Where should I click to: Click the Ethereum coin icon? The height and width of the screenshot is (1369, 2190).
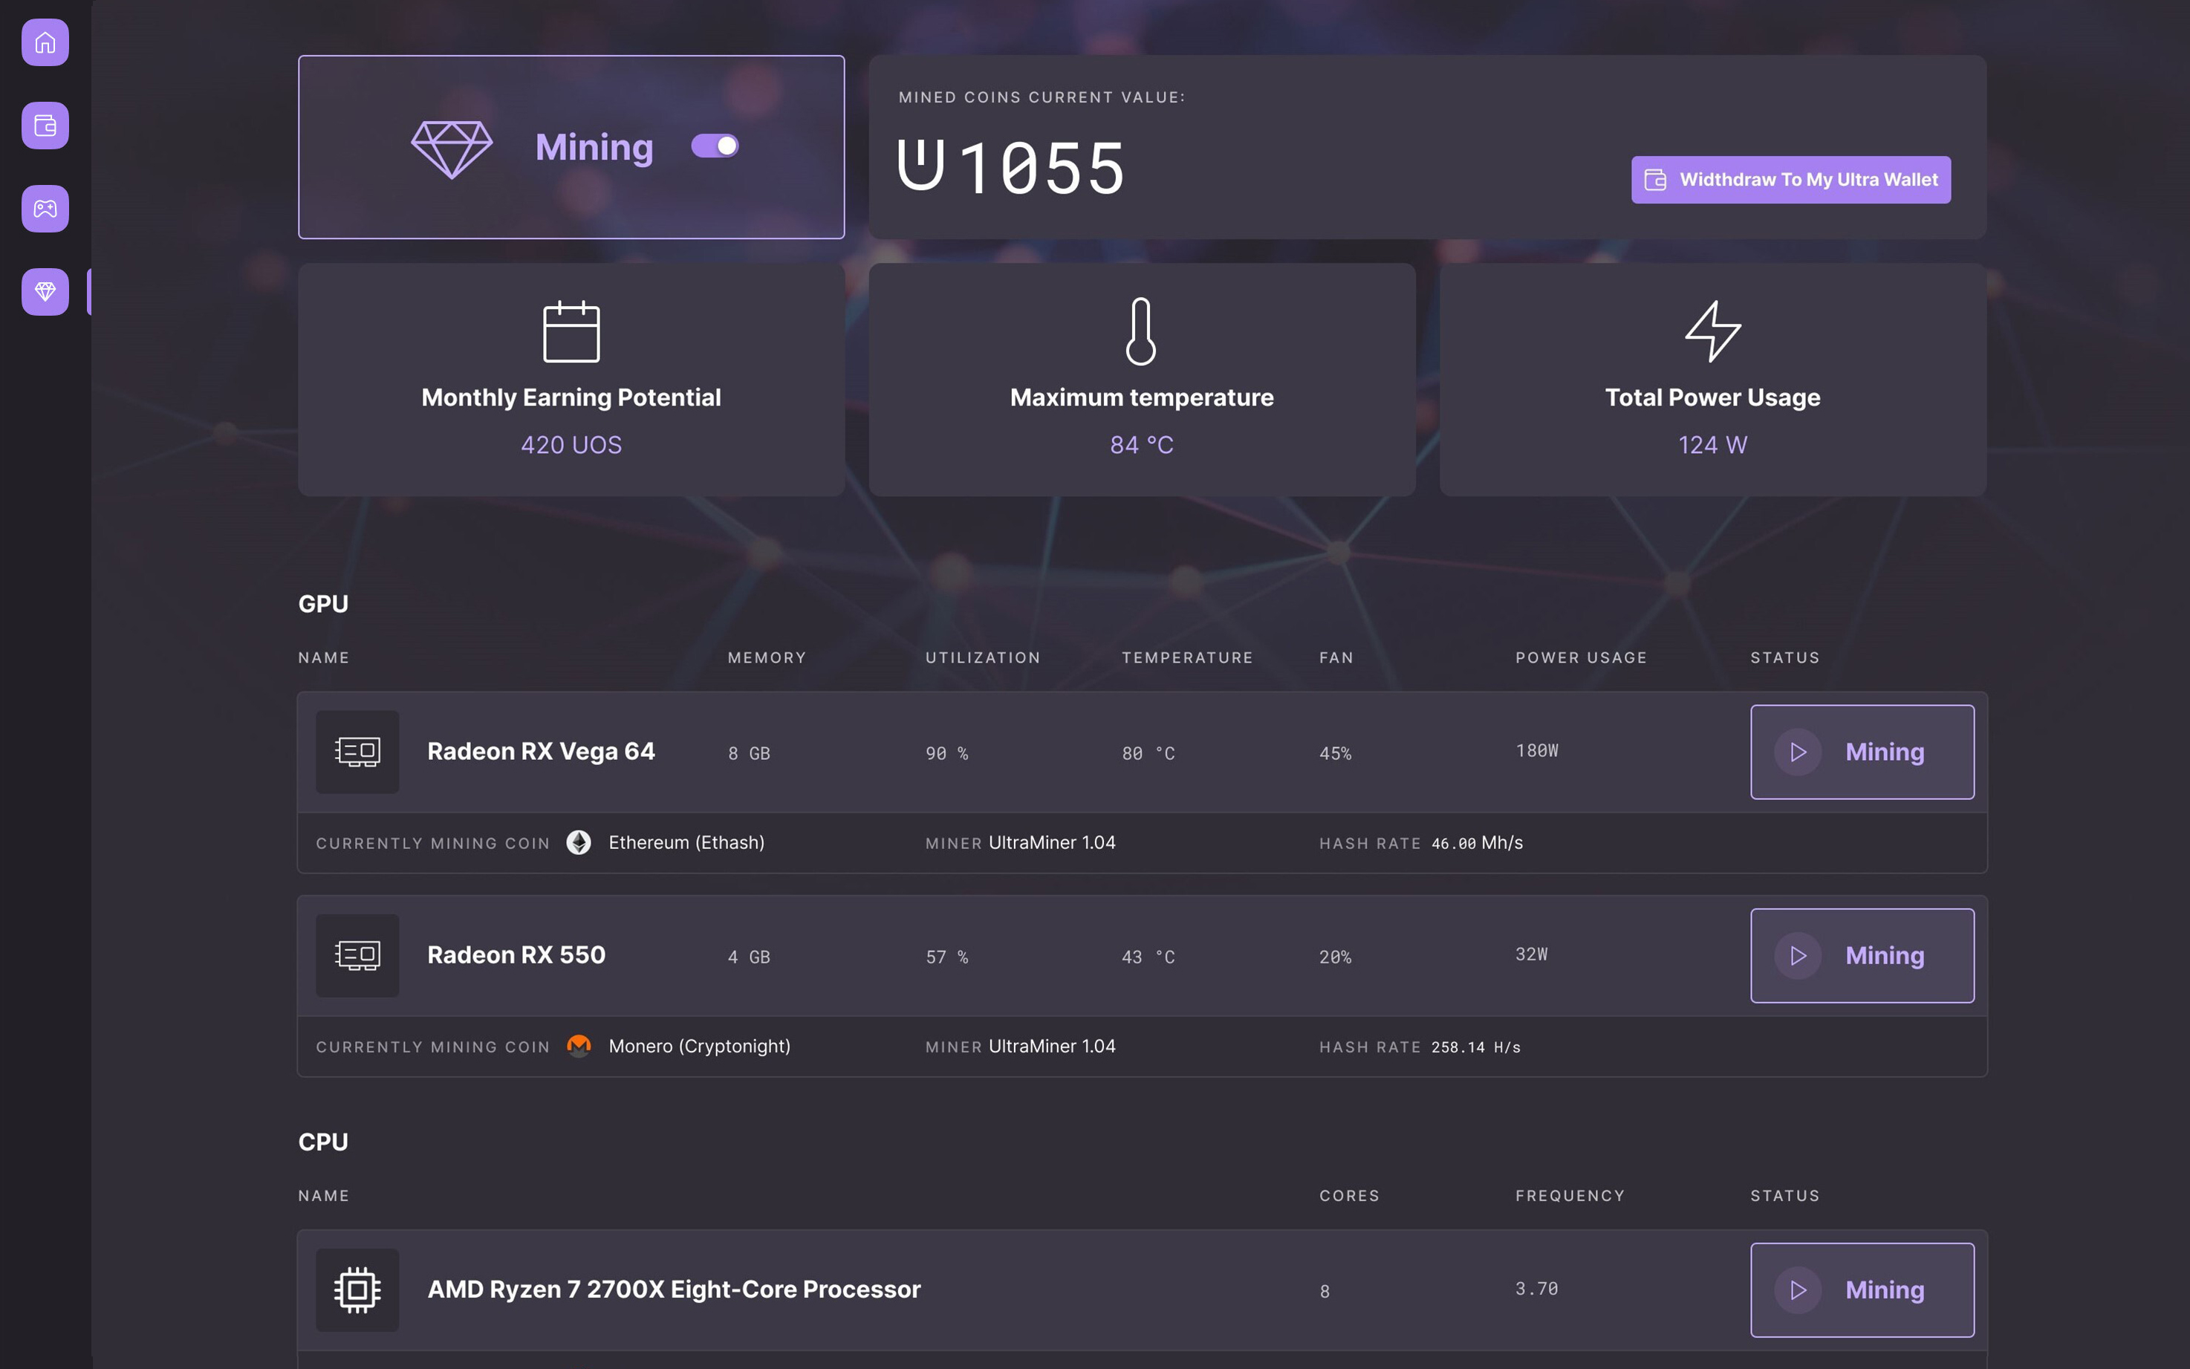tap(579, 843)
